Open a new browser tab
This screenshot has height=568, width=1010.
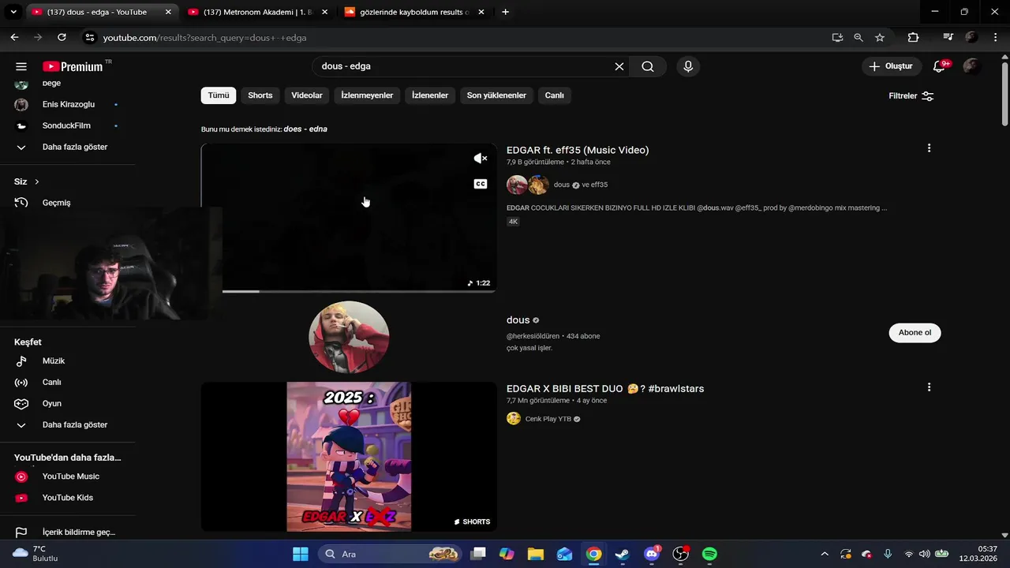pos(505,12)
